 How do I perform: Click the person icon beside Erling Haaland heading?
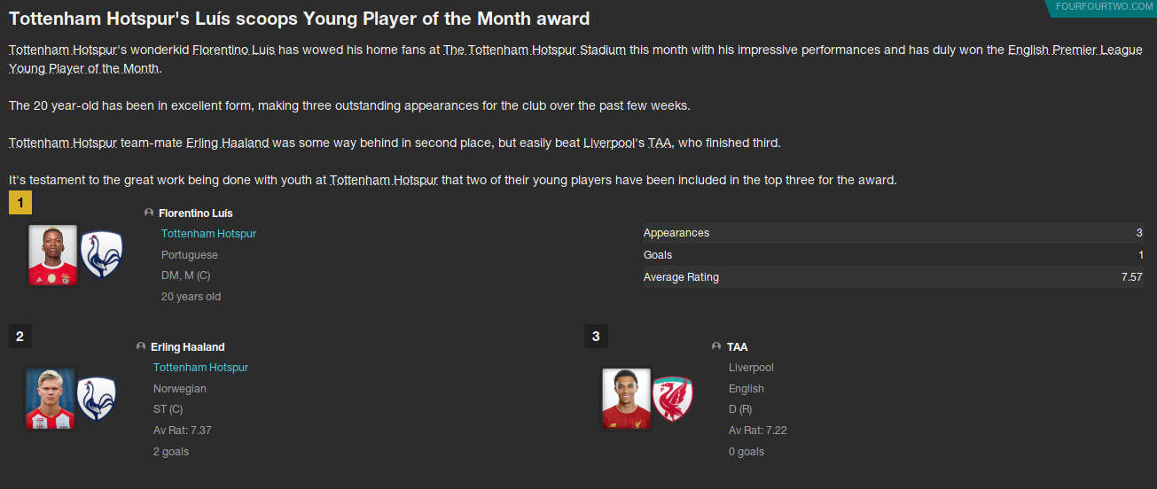(141, 346)
